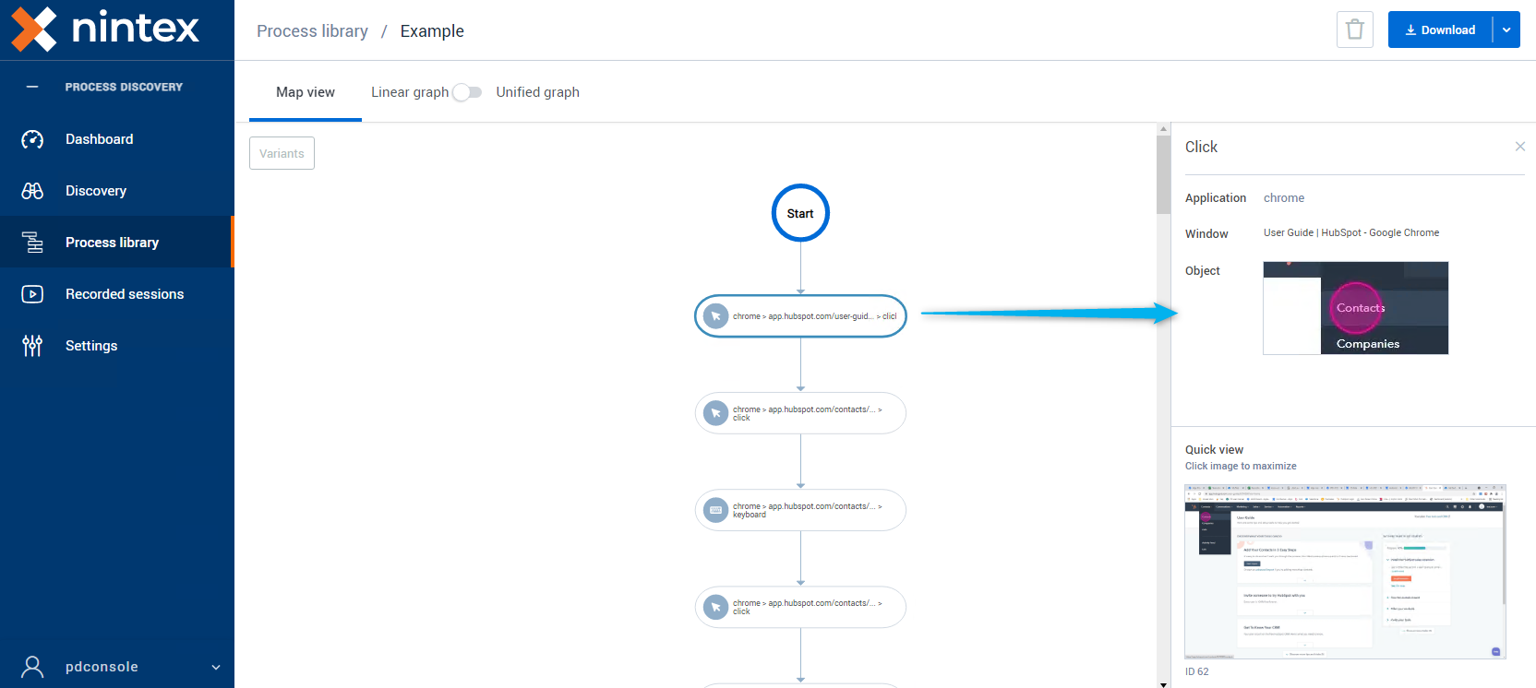
Task: Toggle Linear graph / Unified graph switch
Action: pos(467,92)
